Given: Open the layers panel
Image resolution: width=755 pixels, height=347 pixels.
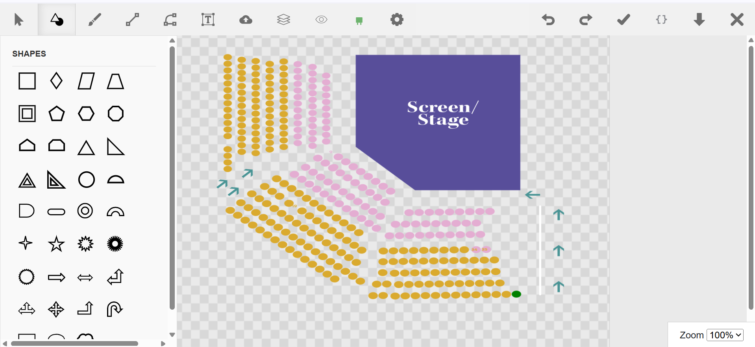Looking at the screenshot, I should [283, 20].
